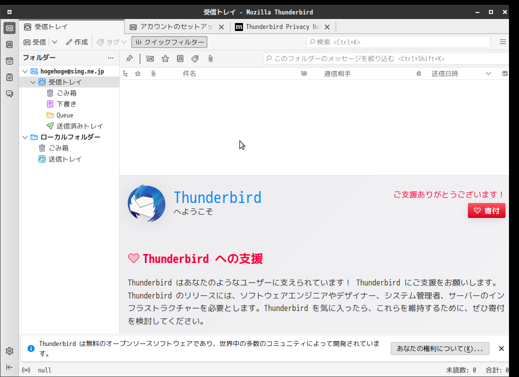The height and width of the screenshot is (377, 519).
Task: Toggle the starred messages filter
Action: (x=165, y=59)
